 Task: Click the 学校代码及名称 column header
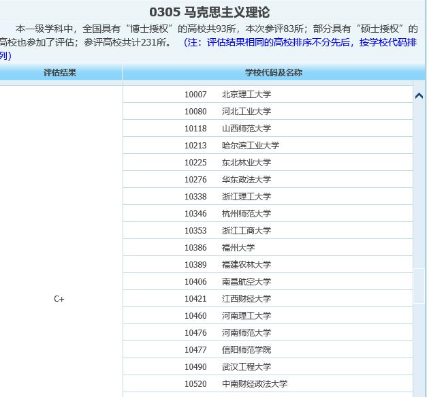[274, 73]
